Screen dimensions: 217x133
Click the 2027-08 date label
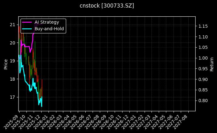180,122
